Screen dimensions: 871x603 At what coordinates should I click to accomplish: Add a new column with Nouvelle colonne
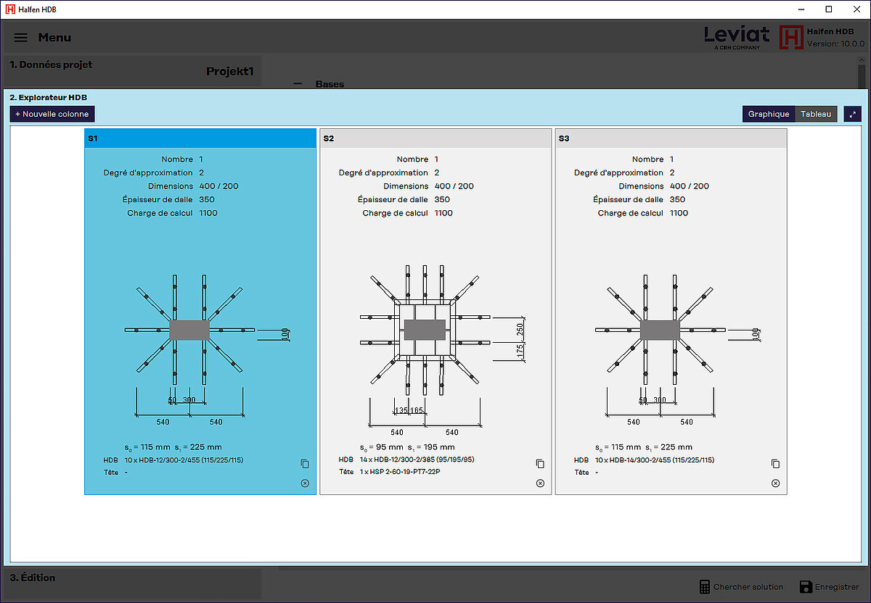[x=52, y=114]
